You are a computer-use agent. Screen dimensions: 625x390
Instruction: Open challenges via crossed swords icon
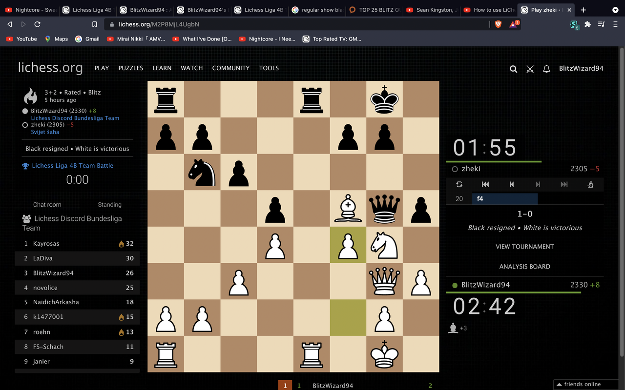click(x=530, y=69)
